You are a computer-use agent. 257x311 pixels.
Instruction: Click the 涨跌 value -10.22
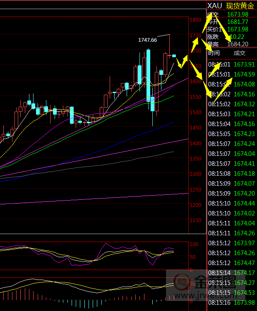coord(236,36)
